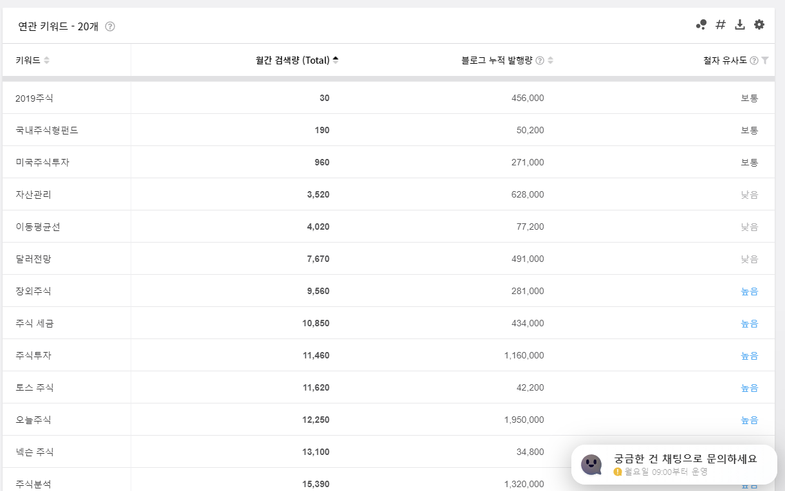Image resolution: width=785 pixels, height=491 pixels.
Task: Click the help icon beside 철자 유사도
Action: tap(753, 60)
